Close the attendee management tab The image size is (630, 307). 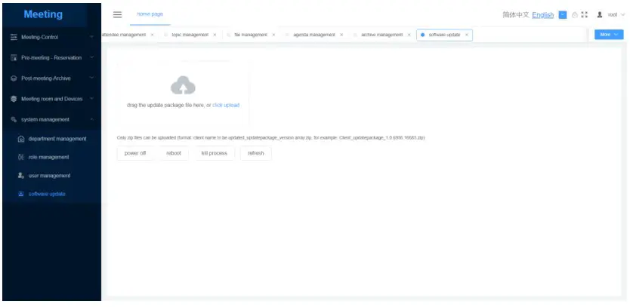[152, 35]
